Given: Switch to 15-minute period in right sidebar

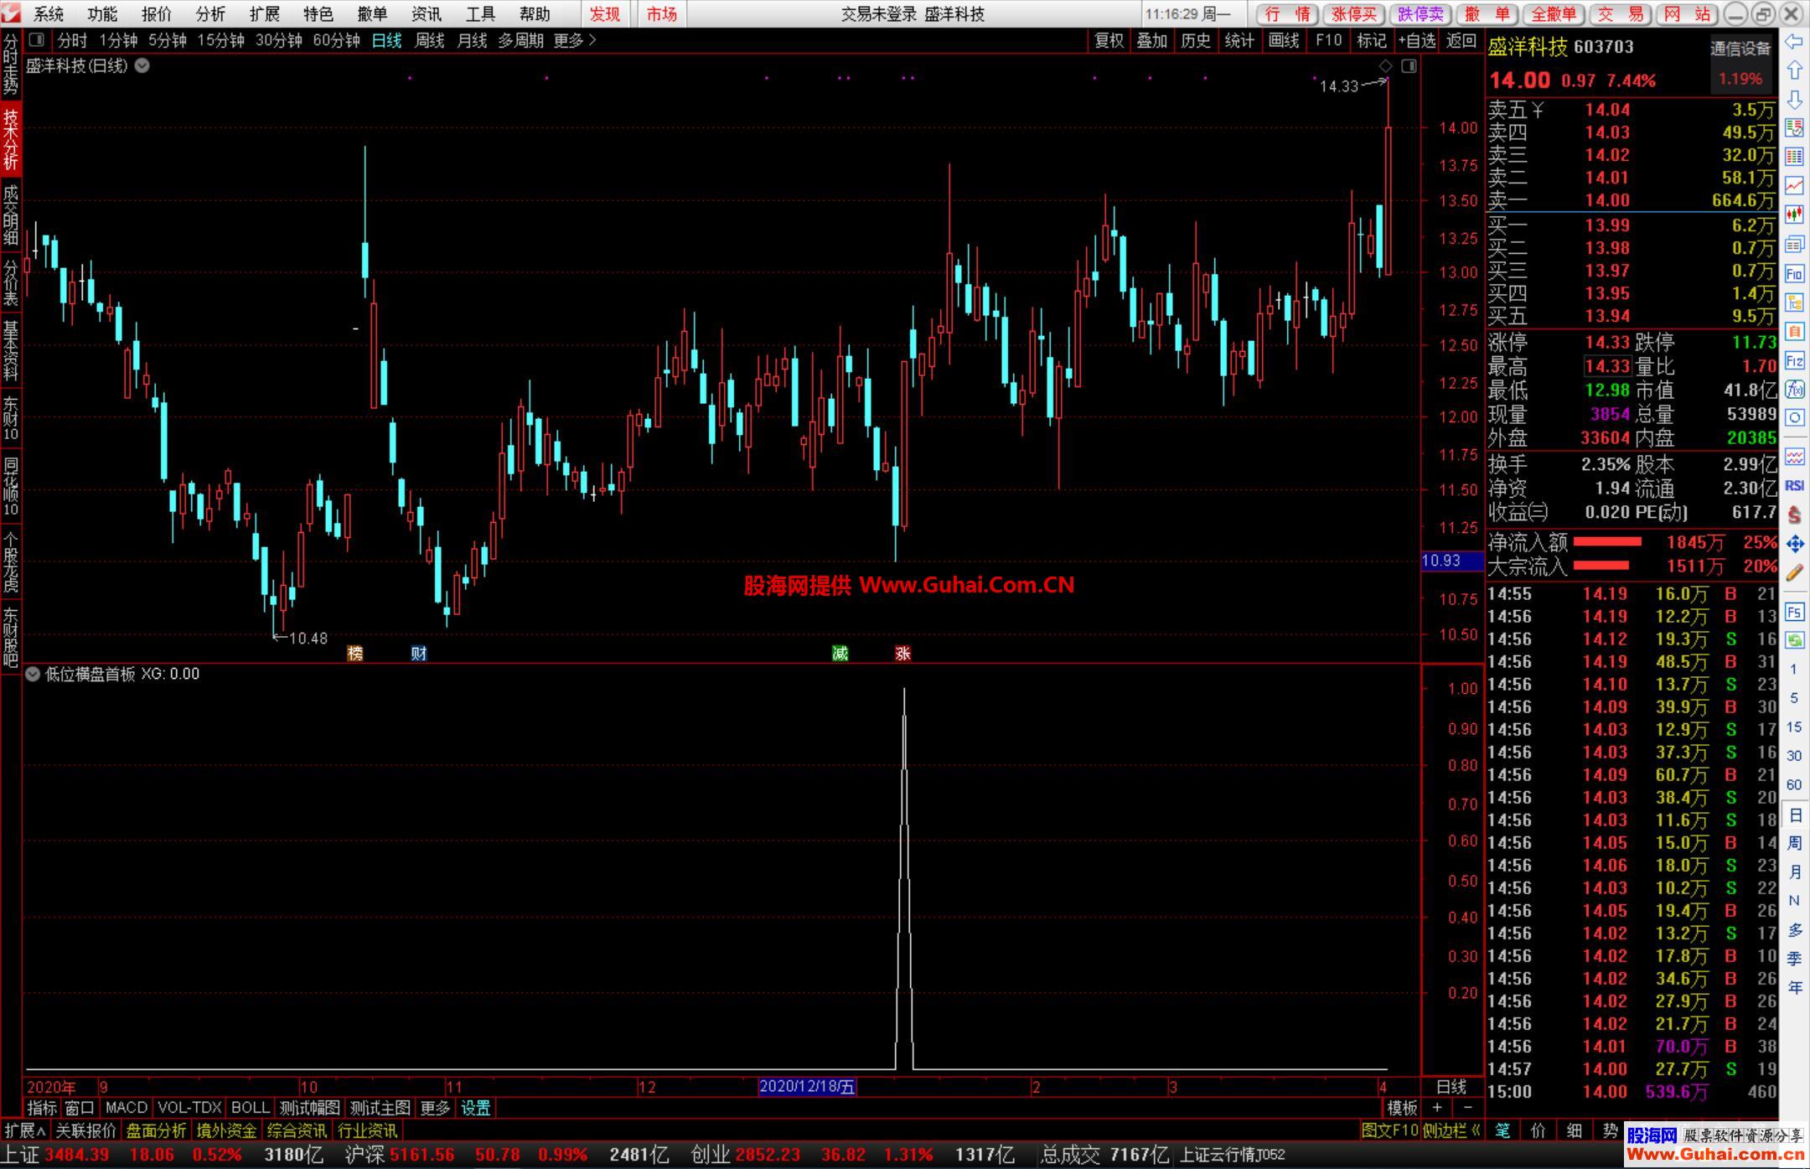Looking at the screenshot, I should (1794, 727).
